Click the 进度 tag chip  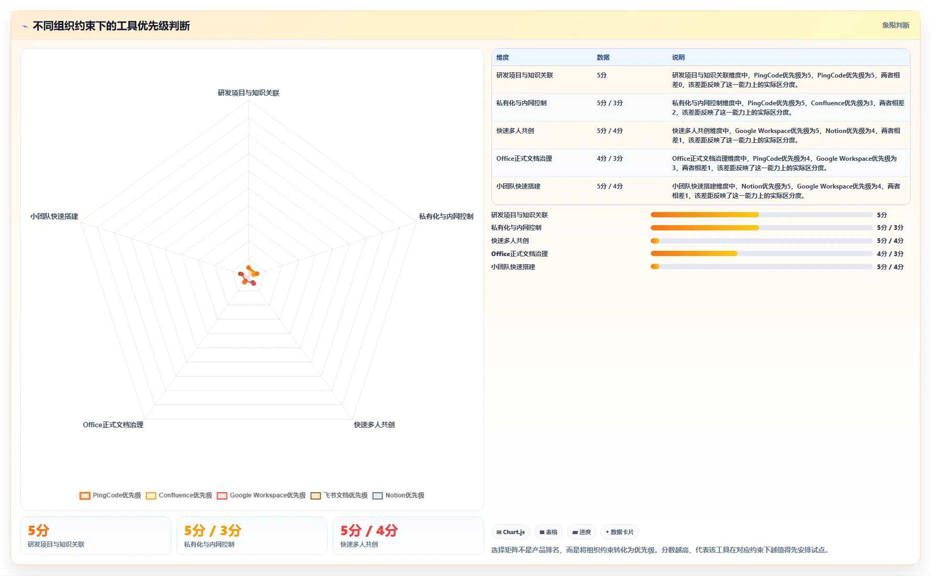click(582, 532)
